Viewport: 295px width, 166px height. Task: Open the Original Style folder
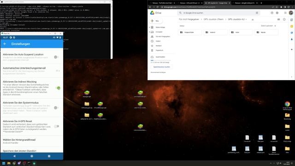click(x=189, y=32)
